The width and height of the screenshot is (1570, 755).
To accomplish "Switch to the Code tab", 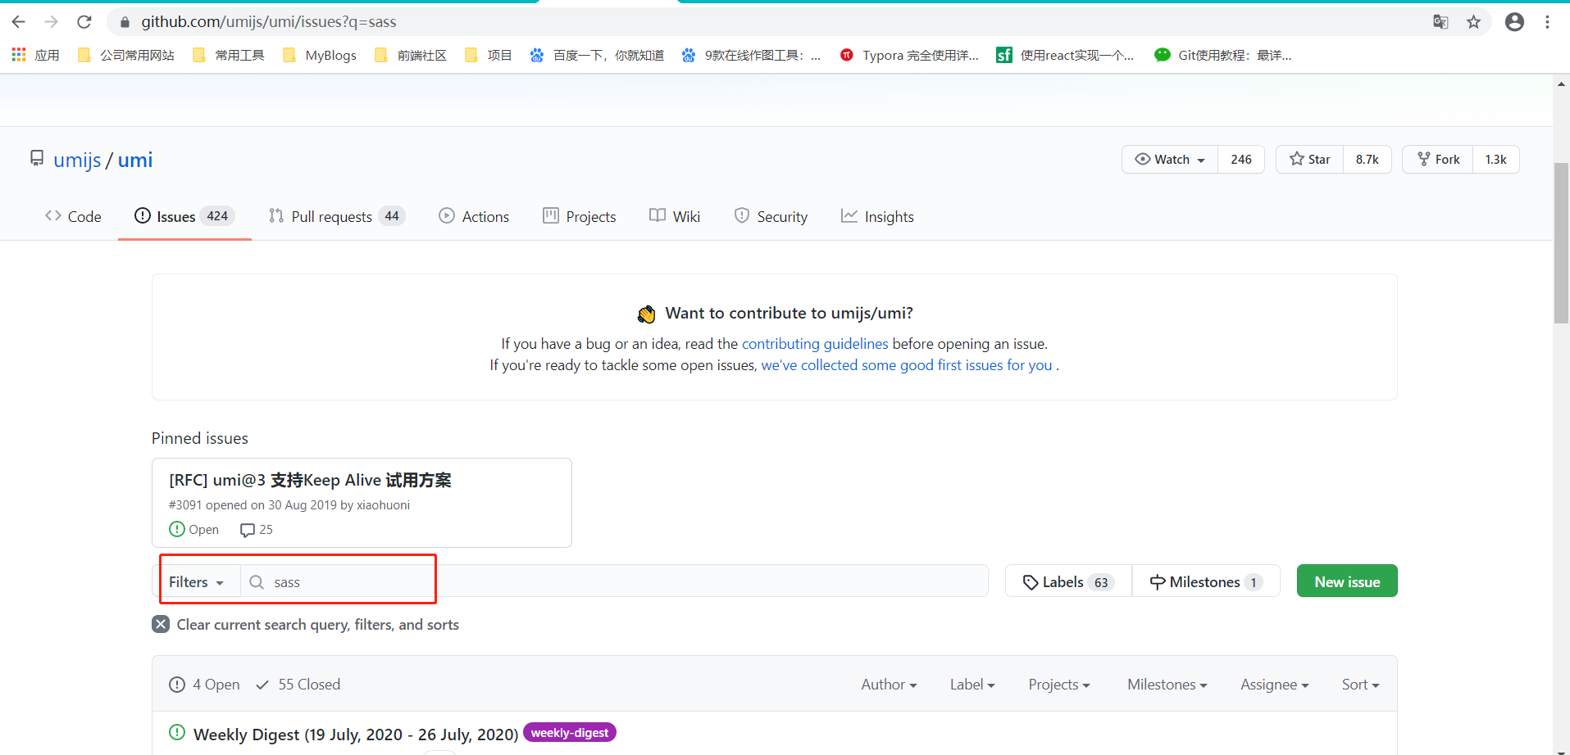I will click(x=73, y=216).
